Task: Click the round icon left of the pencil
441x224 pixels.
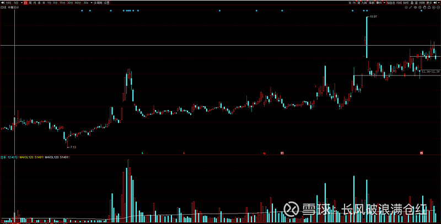Action: point(406,8)
